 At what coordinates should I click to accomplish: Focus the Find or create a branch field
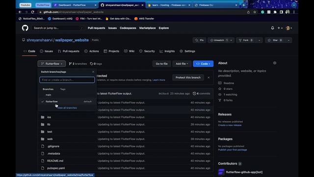[67, 80]
